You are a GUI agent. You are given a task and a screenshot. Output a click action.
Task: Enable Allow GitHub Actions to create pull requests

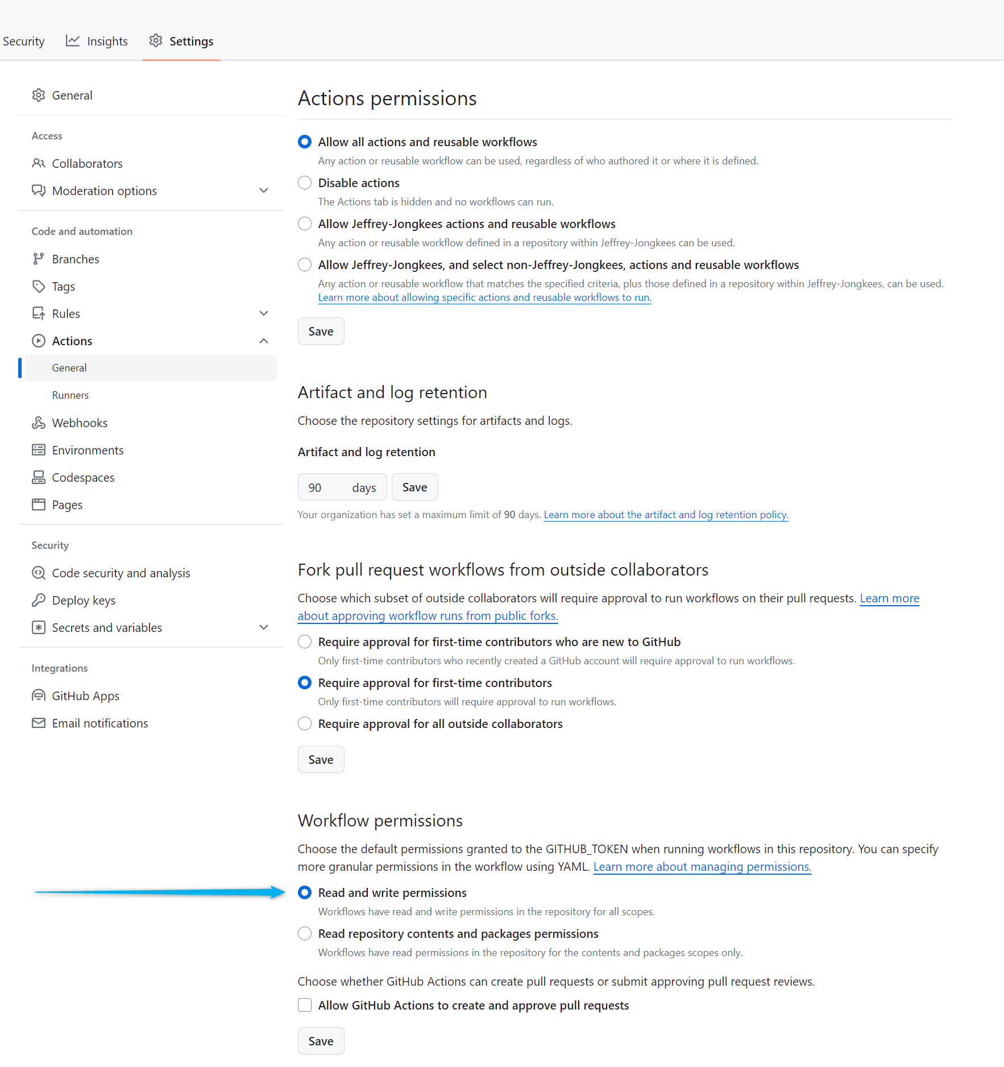tap(305, 1005)
